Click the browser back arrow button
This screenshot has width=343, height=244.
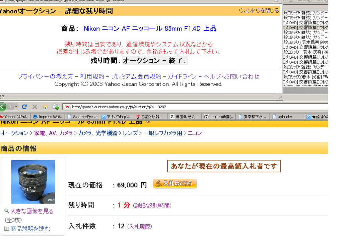coord(2,107)
